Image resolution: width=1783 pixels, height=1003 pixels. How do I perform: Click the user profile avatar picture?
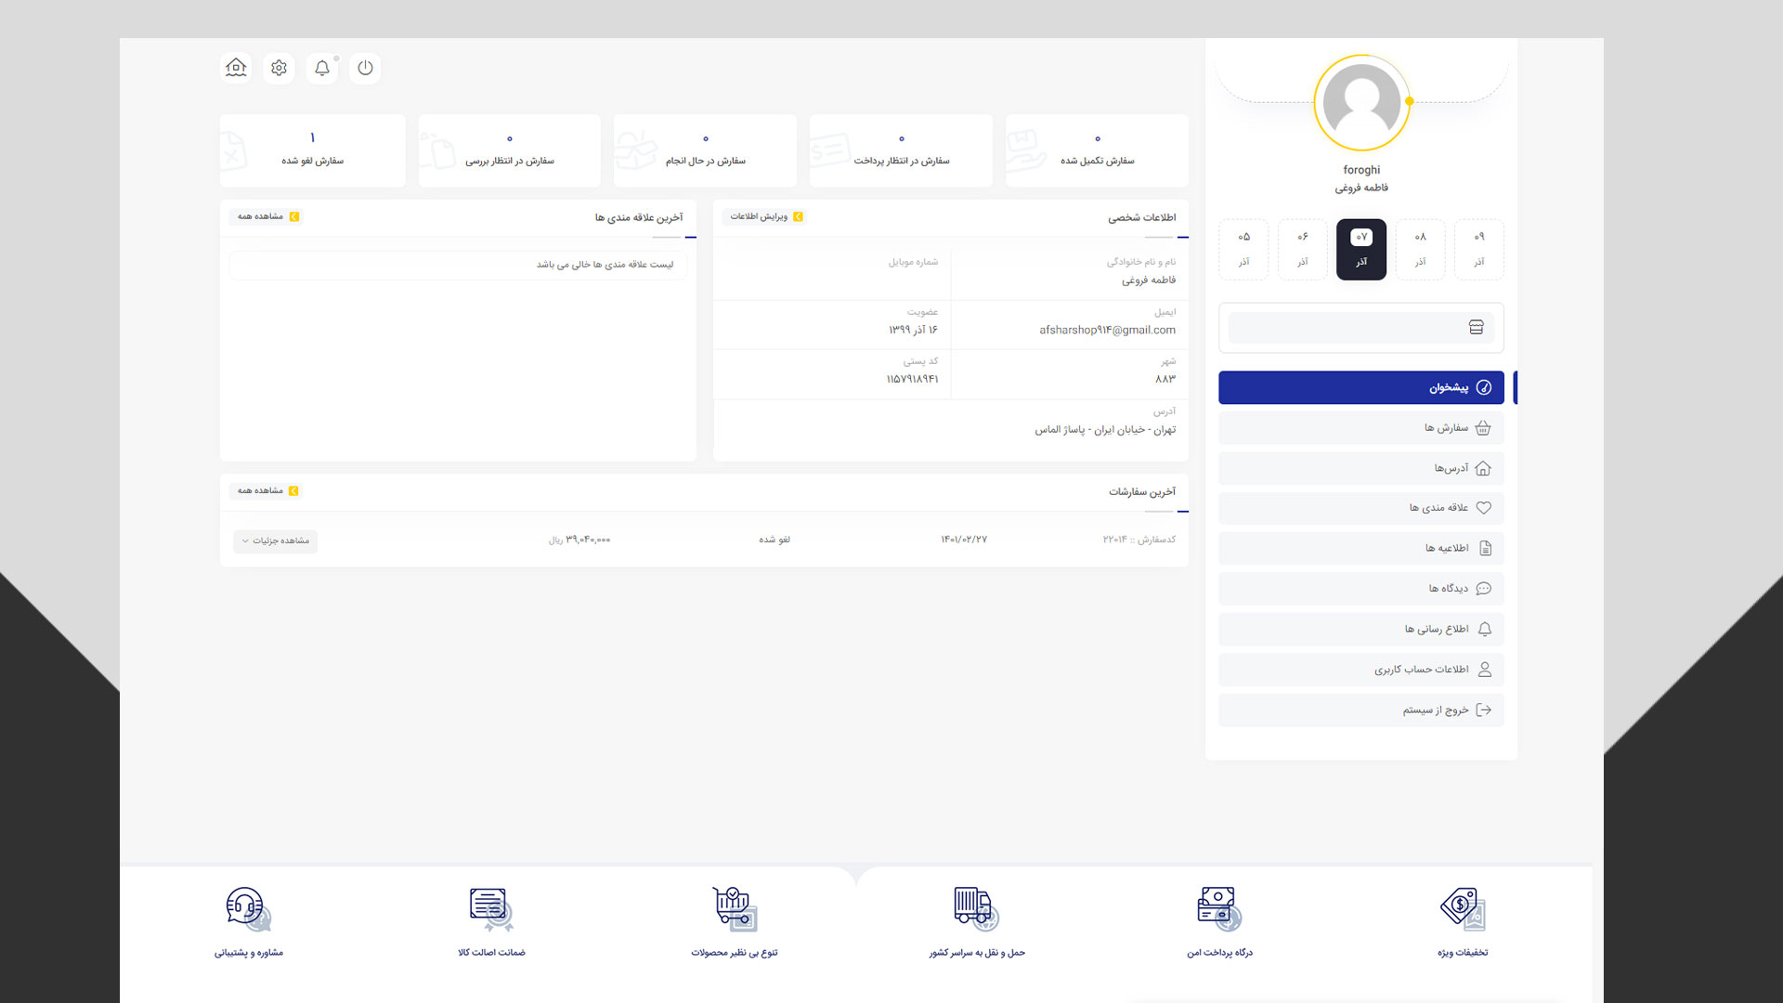1361,103
